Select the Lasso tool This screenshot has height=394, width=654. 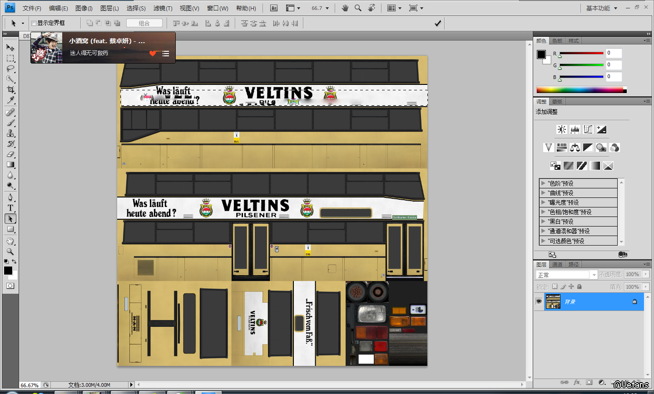[x=10, y=69]
